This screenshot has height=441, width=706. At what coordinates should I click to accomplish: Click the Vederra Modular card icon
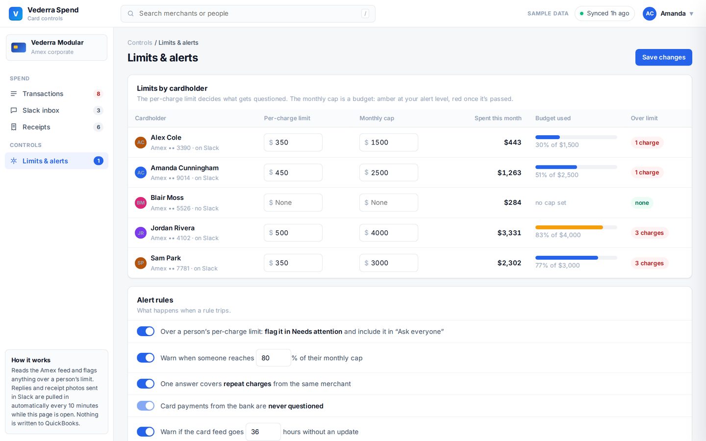pos(19,48)
